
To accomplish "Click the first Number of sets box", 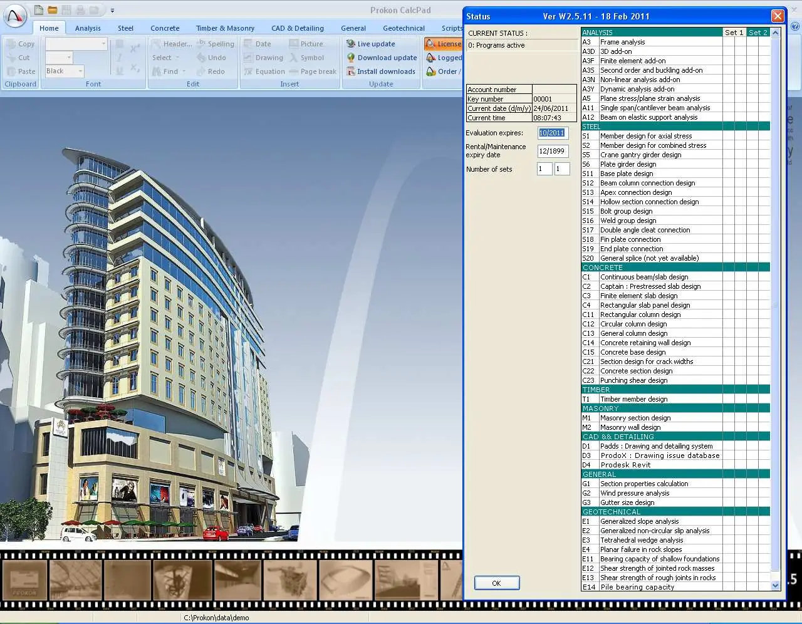I will [544, 169].
